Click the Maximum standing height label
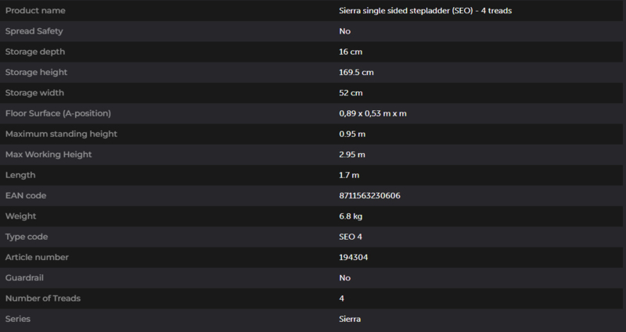Screen dimensions: 626x332 tap(61, 134)
